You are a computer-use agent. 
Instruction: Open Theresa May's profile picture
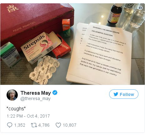coord(12,95)
